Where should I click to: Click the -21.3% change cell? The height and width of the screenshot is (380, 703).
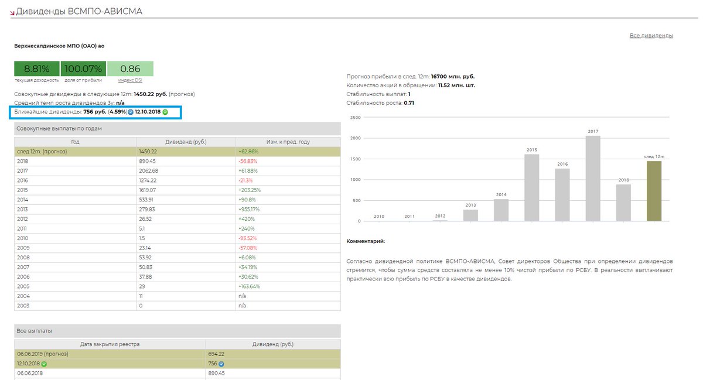click(288, 180)
